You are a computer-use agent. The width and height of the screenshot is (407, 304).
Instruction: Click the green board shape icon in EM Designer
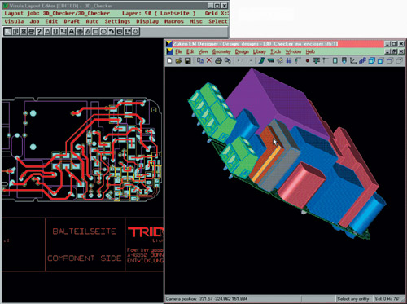click(x=261, y=60)
